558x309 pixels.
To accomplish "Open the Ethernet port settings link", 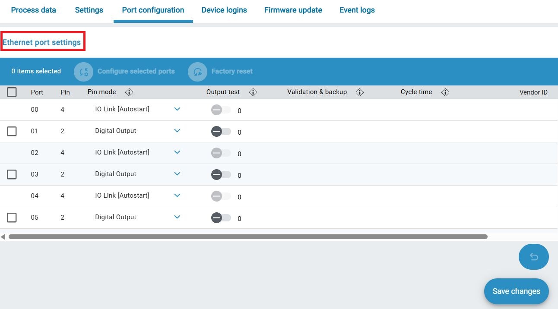I will 42,42.
